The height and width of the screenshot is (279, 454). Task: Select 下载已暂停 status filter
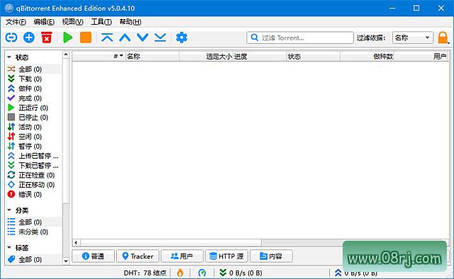tap(33, 166)
